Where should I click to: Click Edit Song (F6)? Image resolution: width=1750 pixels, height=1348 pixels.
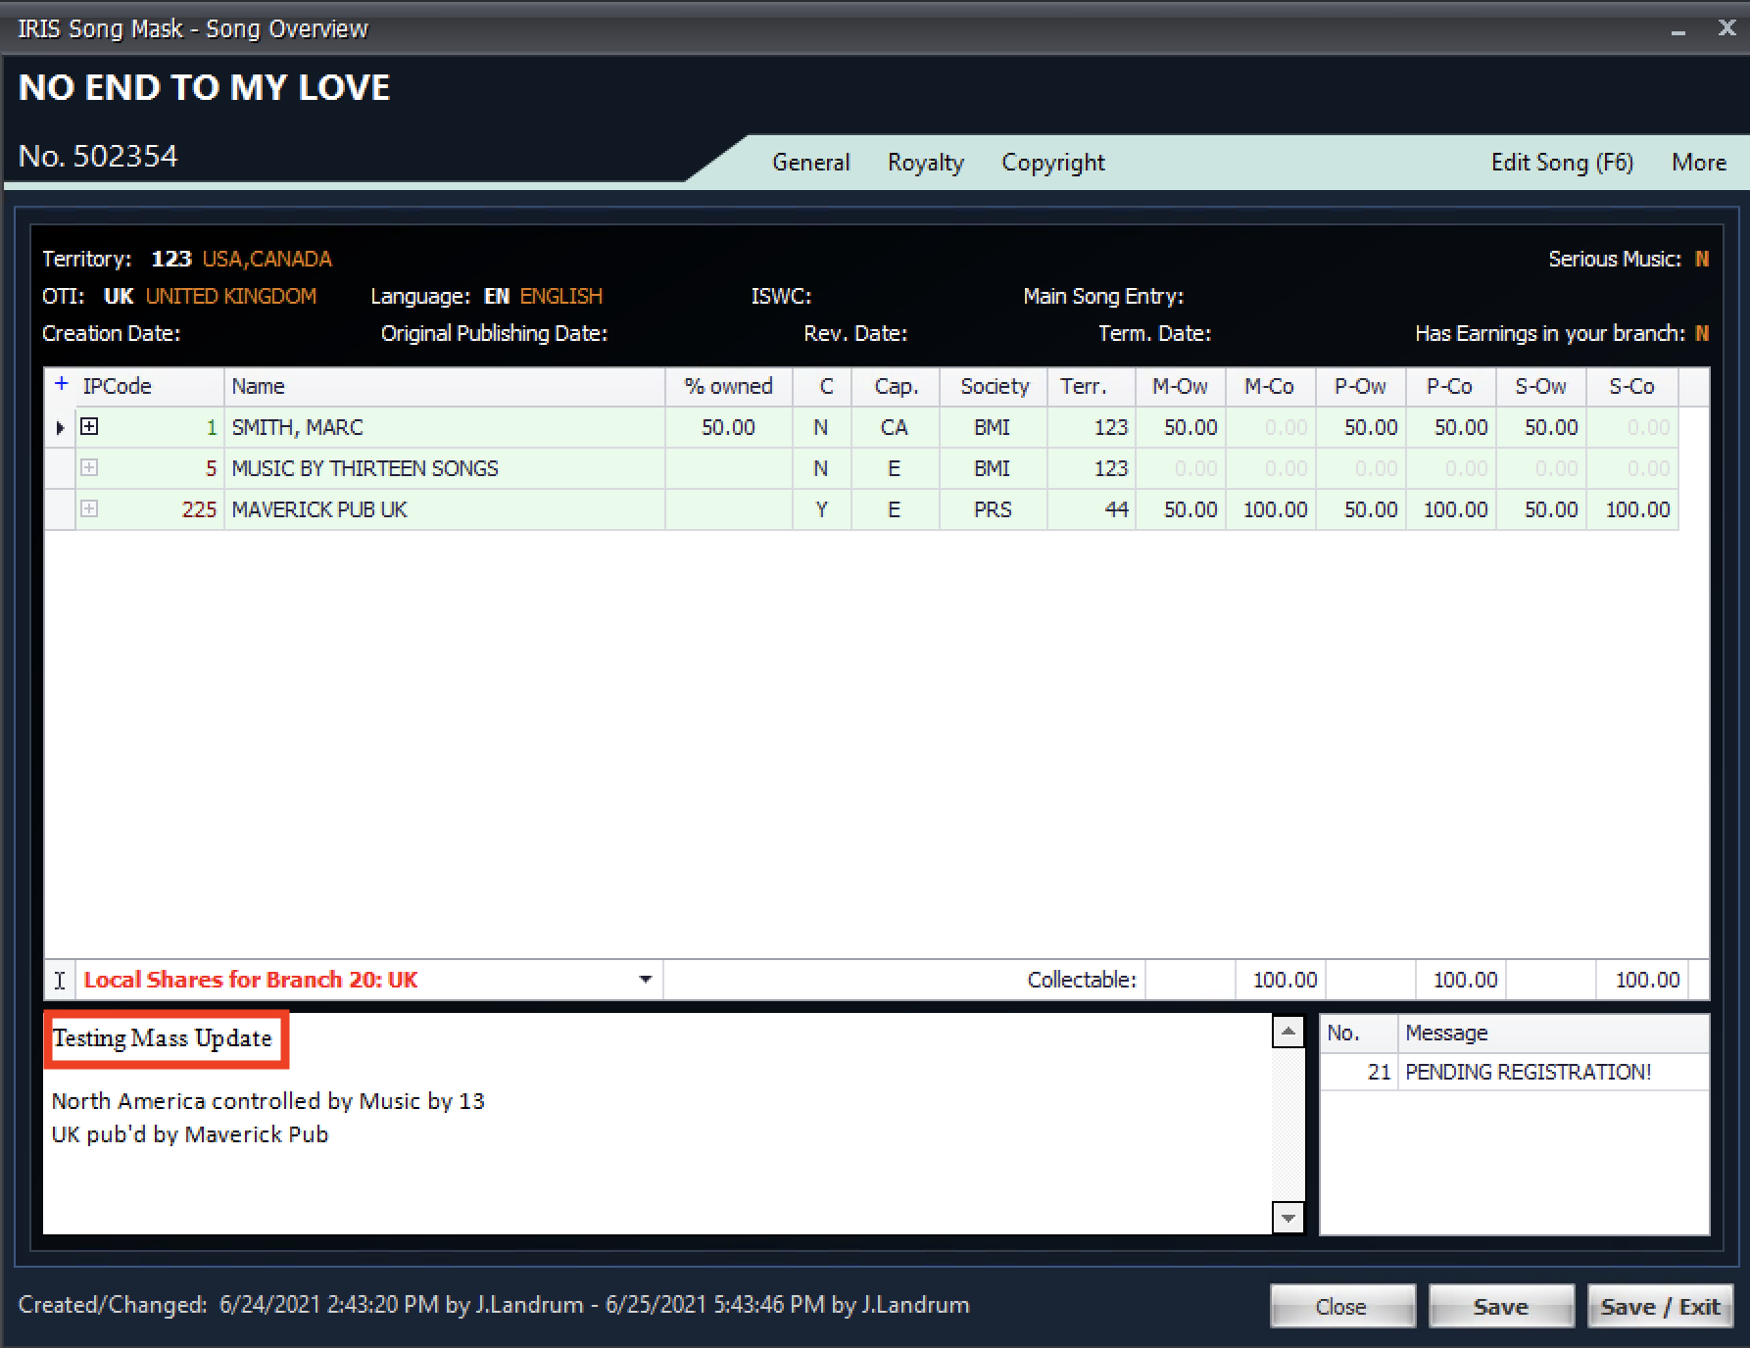pos(1562,163)
